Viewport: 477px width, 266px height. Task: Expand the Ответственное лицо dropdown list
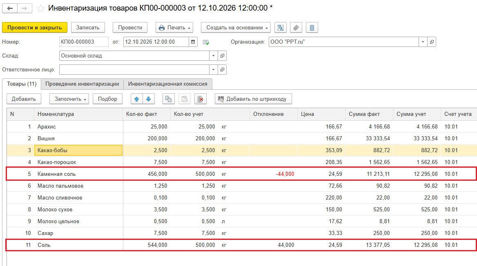213,70
